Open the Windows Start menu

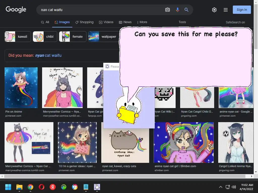coord(8,187)
